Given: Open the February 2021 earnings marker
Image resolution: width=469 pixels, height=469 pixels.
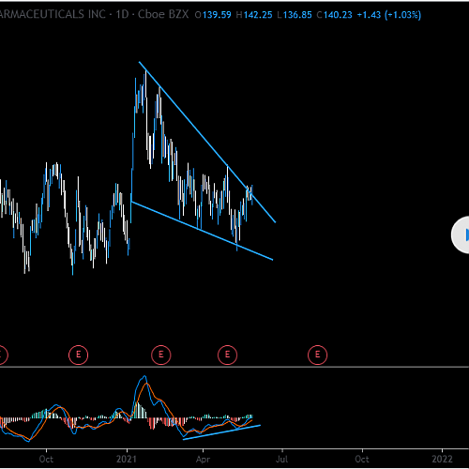Looking at the screenshot, I should pyautogui.click(x=161, y=355).
